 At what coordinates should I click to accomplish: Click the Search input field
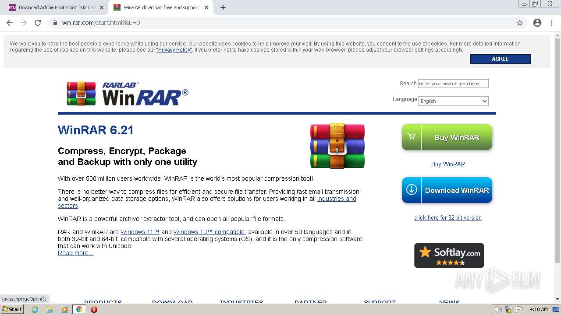click(453, 84)
